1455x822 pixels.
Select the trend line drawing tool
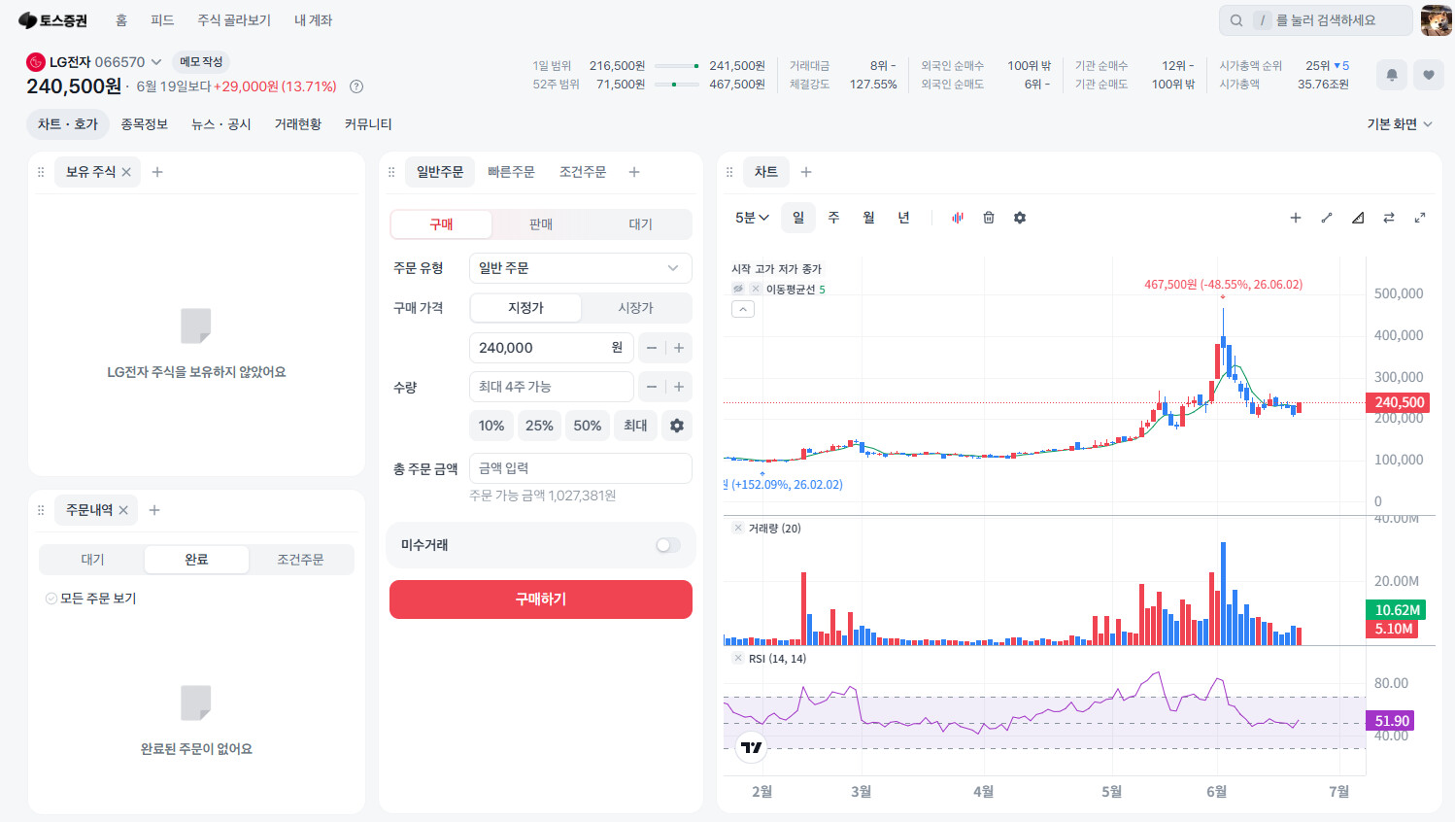[x=1327, y=218]
